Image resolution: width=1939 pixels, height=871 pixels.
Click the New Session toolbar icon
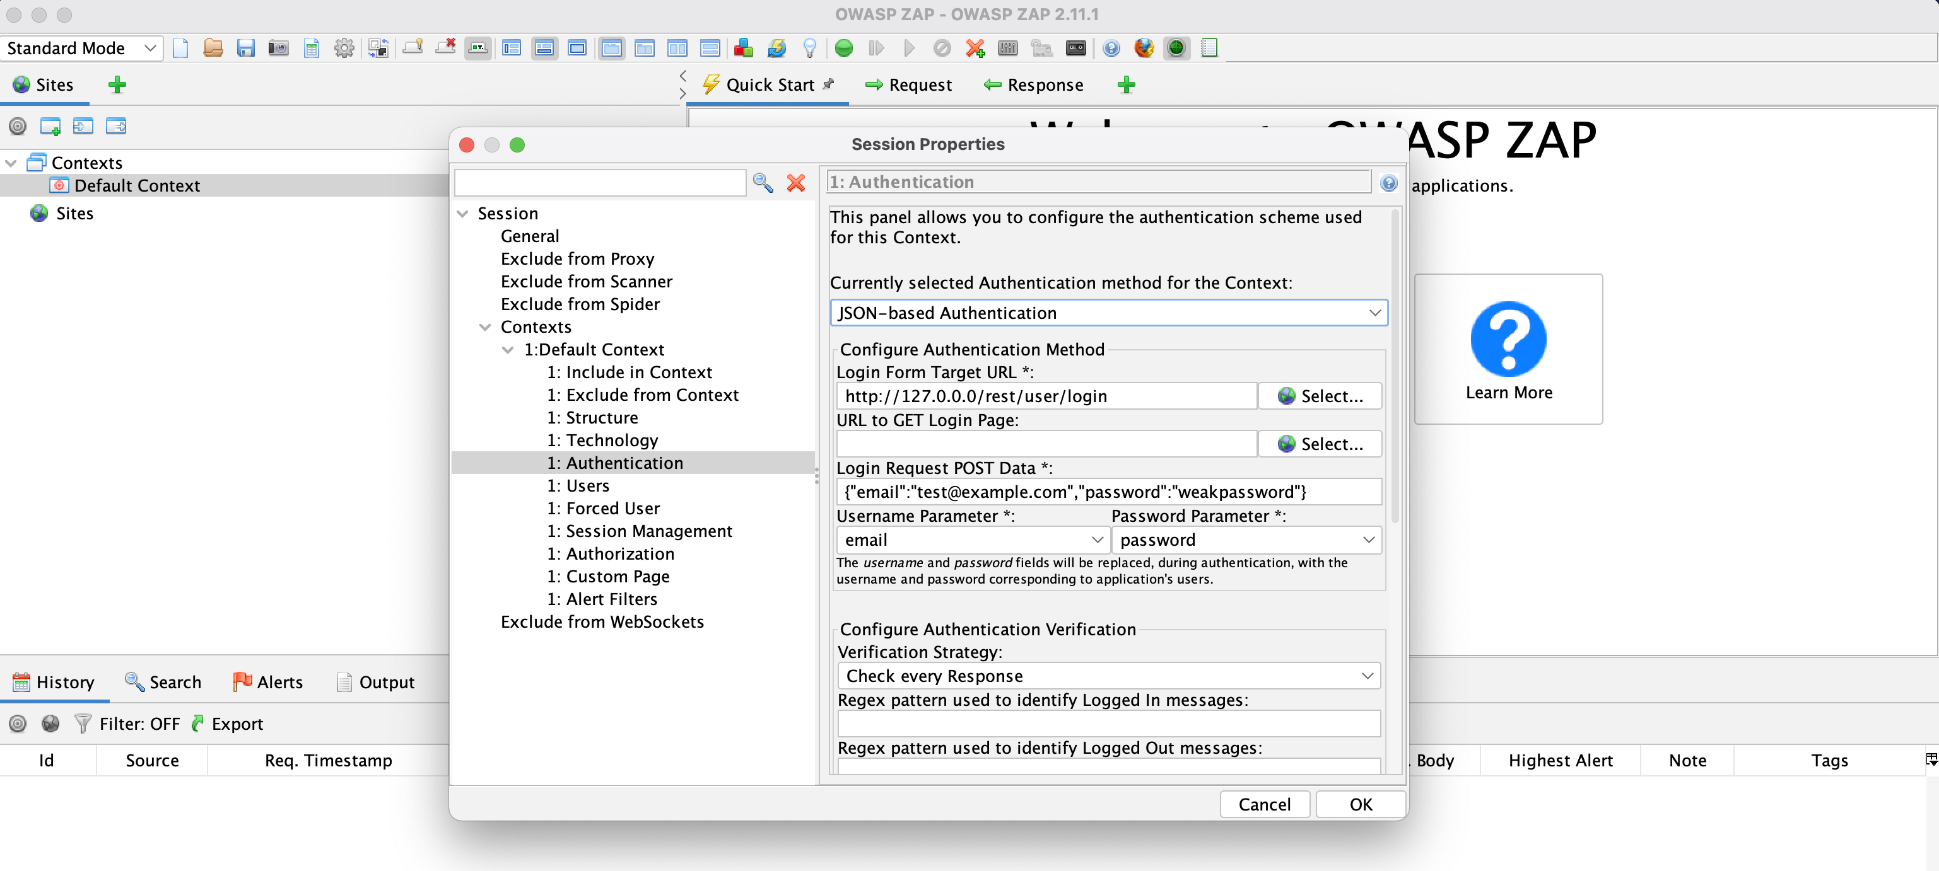(x=180, y=48)
